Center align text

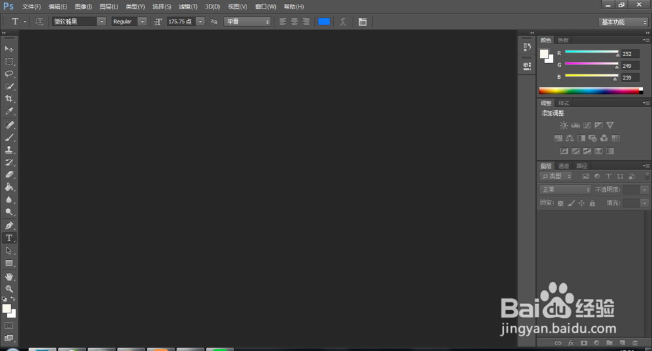point(295,21)
